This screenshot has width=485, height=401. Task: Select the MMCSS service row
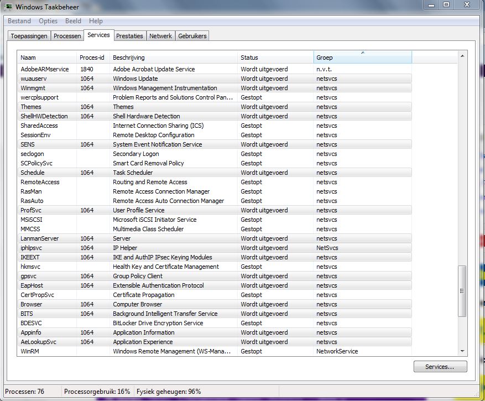215,229
